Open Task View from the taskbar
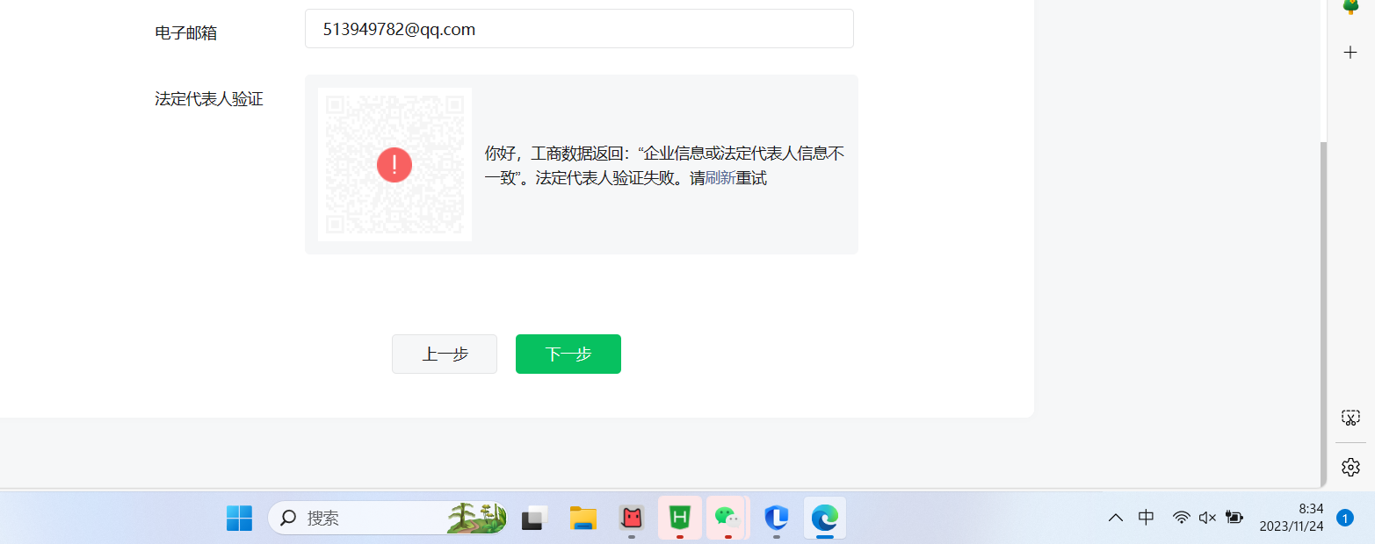This screenshot has width=1375, height=544. (x=535, y=518)
